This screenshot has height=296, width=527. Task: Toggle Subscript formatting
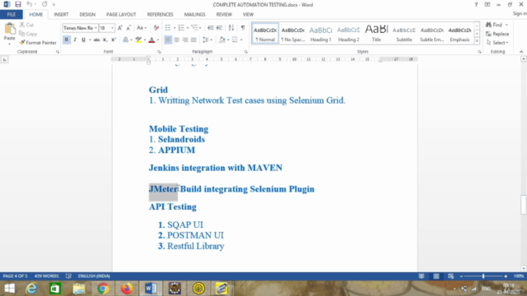click(105, 39)
